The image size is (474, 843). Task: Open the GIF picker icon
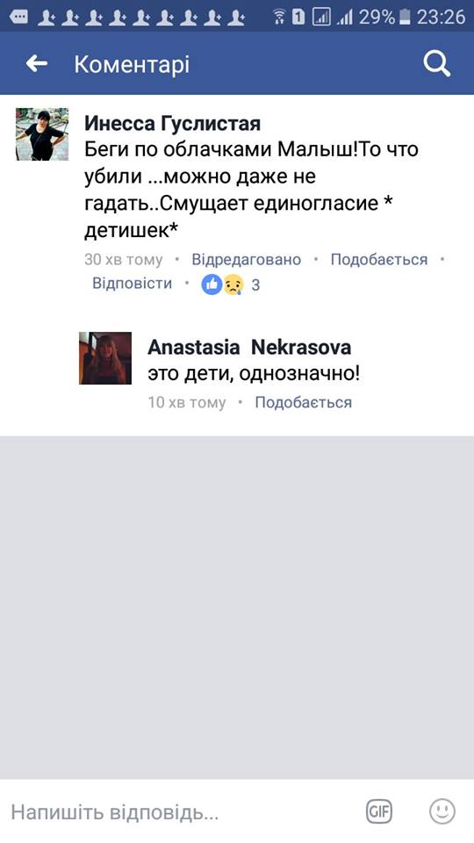[379, 811]
